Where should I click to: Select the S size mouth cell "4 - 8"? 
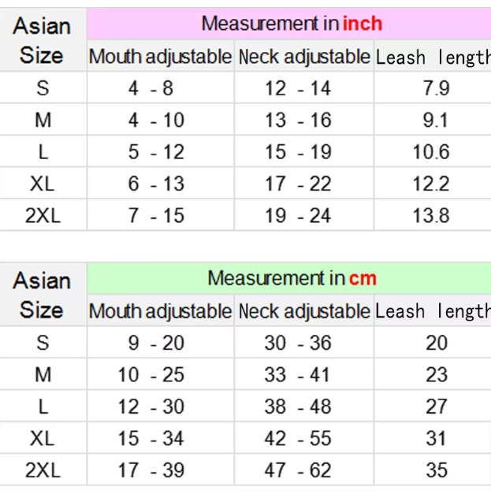151,88
